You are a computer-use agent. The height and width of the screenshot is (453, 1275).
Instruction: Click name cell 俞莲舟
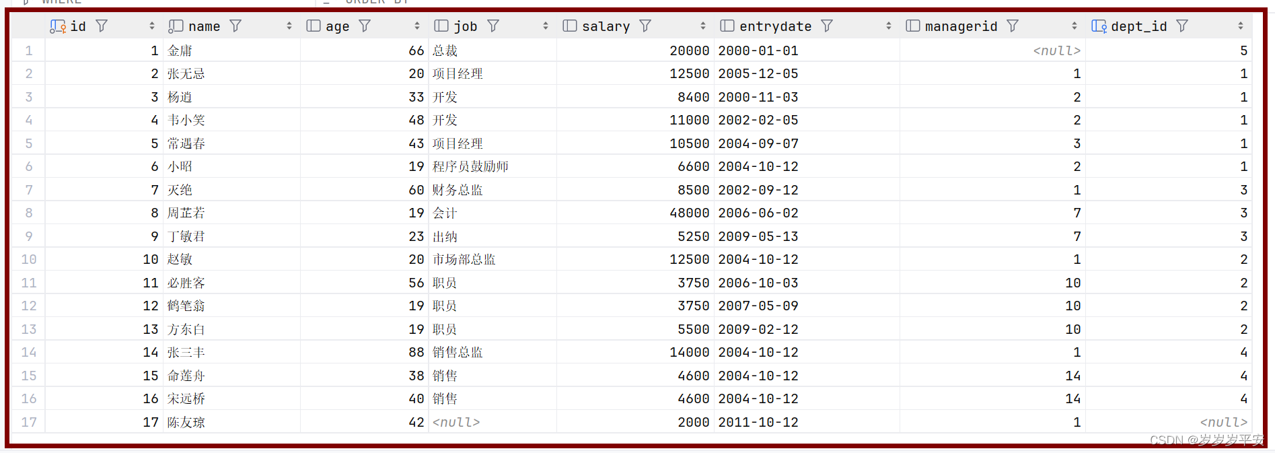(186, 376)
